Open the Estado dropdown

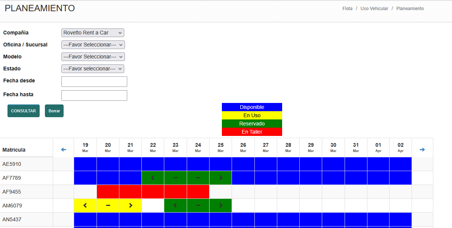pyautogui.click(x=93, y=69)
